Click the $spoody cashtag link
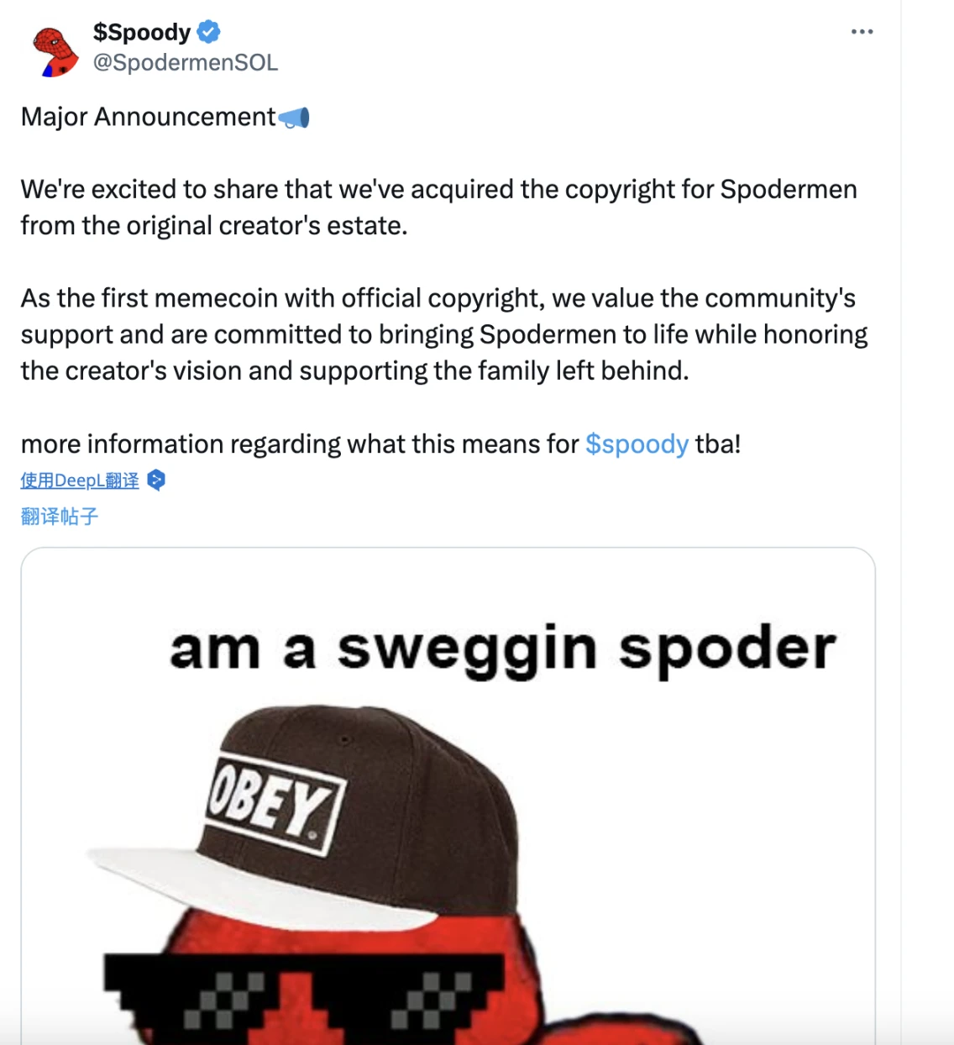Viewport: 954px width, 1045px height. click(x=637, y=444)
